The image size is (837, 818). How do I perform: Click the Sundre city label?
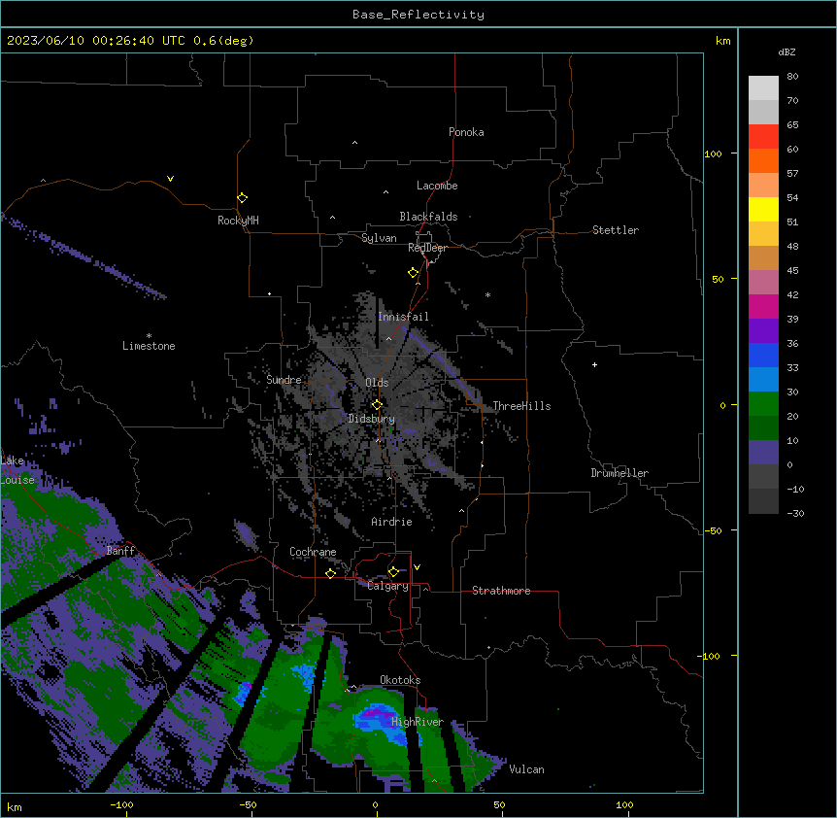[284, 380]
